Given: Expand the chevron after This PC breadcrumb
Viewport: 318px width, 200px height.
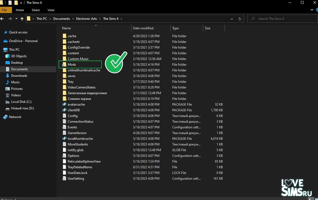Looking at the screenshot, I should pyautogui.click(x=50, y=19).
